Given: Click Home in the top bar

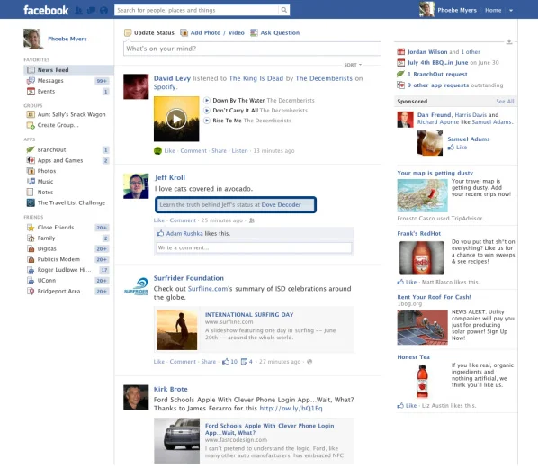Looking at the screenshot, I should coord(493,10).
